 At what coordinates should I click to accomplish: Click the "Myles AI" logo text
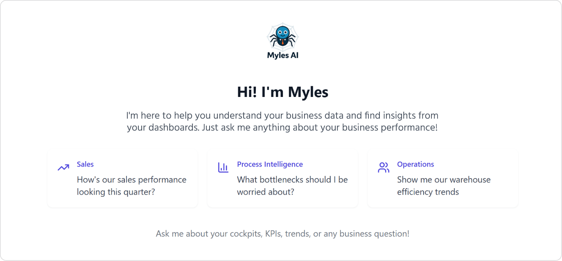tap(282, 55)
